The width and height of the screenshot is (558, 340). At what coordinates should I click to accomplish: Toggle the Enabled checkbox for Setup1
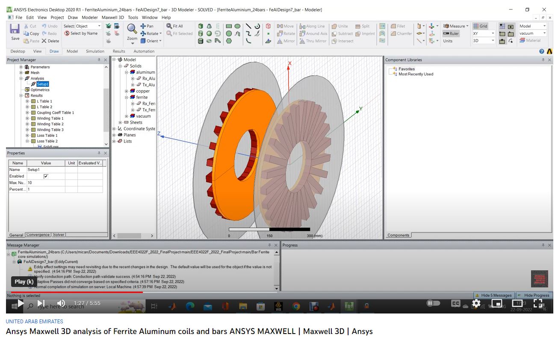tap(46, 176)
